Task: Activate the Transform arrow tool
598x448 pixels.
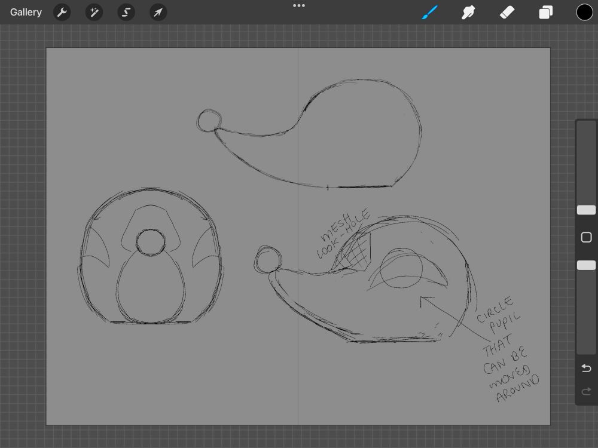Action: coord(158,12)
